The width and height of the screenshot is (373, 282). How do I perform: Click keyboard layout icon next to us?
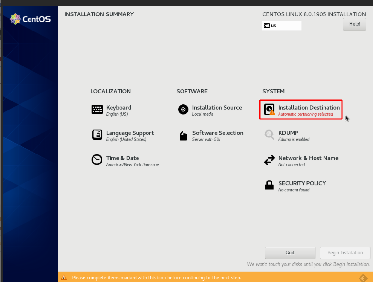click(x=267, y=26)
